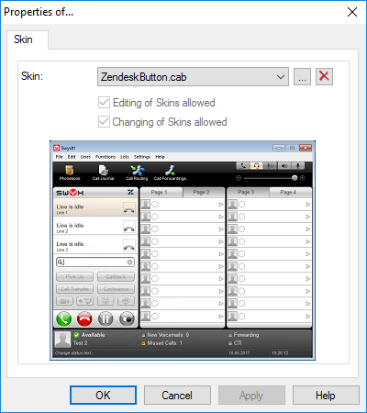Click the Call Routing icon in the preview

[137, 170]
